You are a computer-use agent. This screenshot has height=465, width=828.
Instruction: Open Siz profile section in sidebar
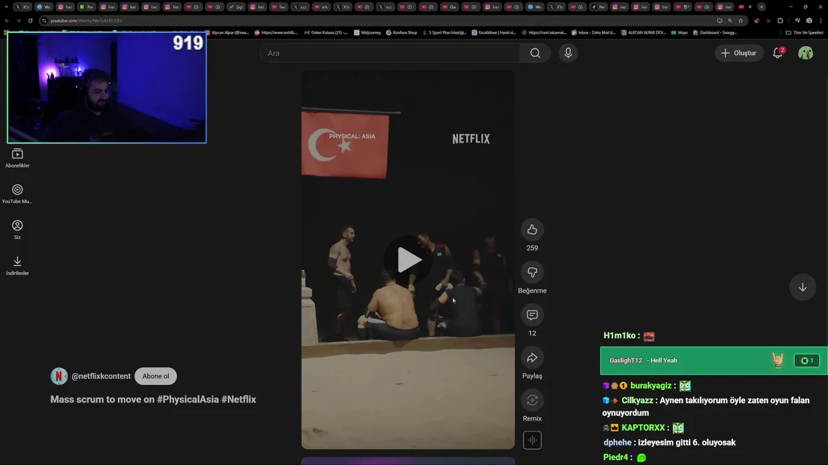pos(17,229)
